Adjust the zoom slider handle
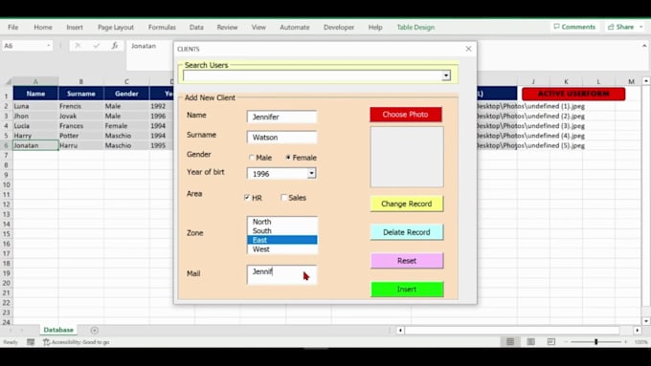 click(595, 342)
